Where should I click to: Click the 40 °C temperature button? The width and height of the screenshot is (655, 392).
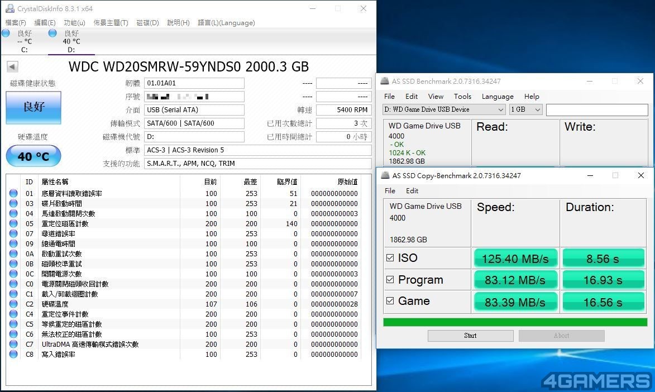click(34, 156)
